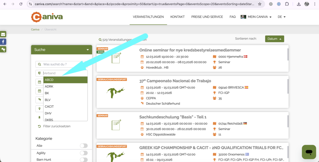Open the DE language dropdown
319x162 pixels.
tap(281, 17)
